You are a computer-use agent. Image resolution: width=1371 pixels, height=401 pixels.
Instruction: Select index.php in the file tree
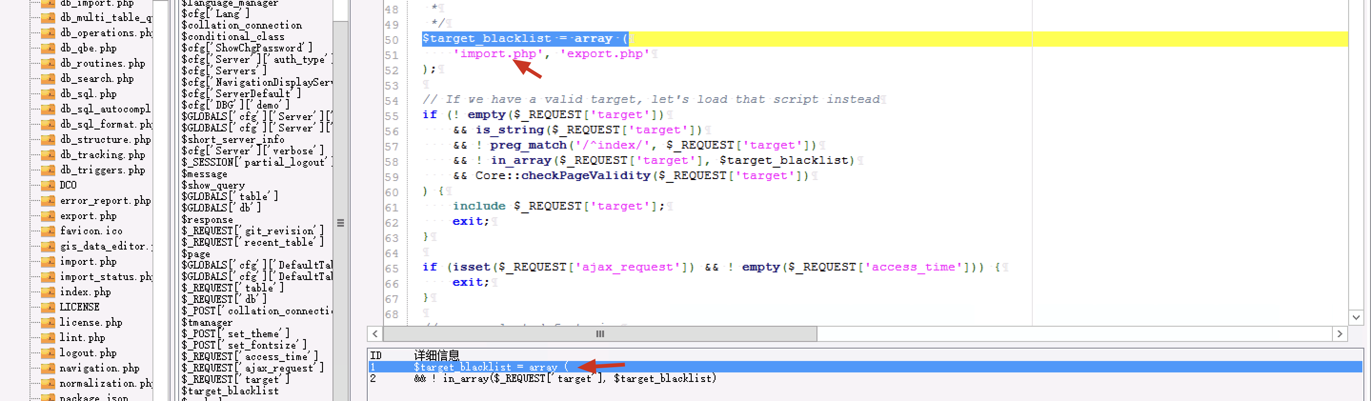[85, 292]
